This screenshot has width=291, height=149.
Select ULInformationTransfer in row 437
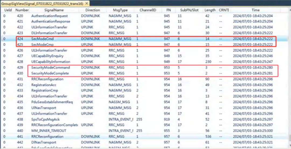[x=49, y=113]
